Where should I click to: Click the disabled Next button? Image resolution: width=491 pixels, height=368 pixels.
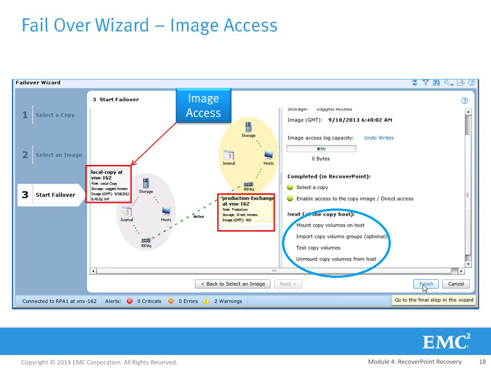tap(288, 284)
